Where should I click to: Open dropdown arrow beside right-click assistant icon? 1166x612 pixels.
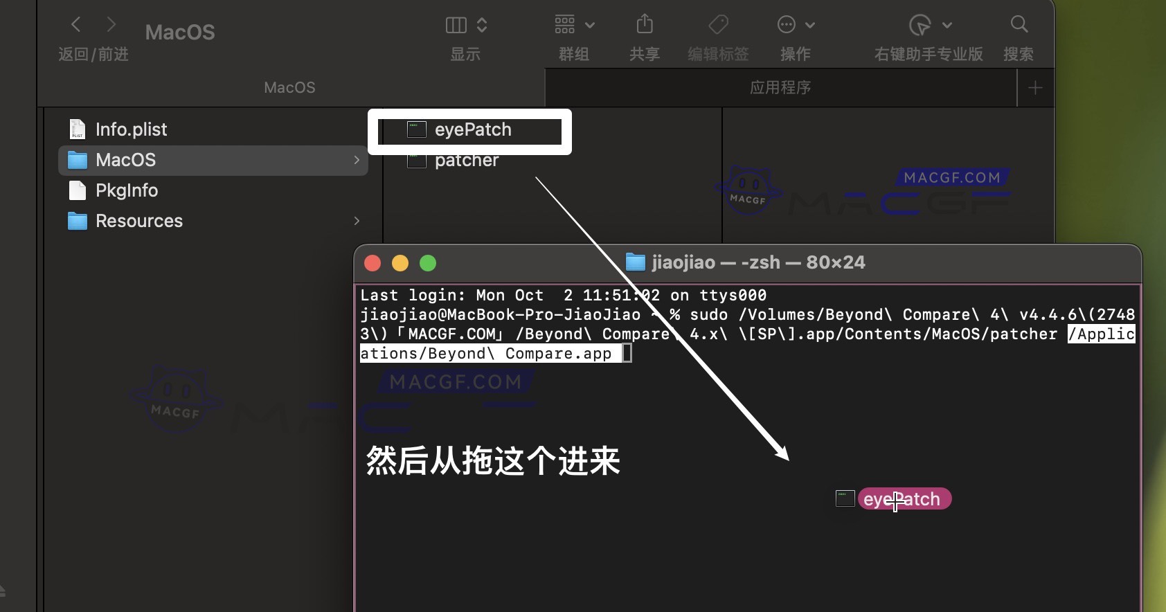tap(947, 26)
